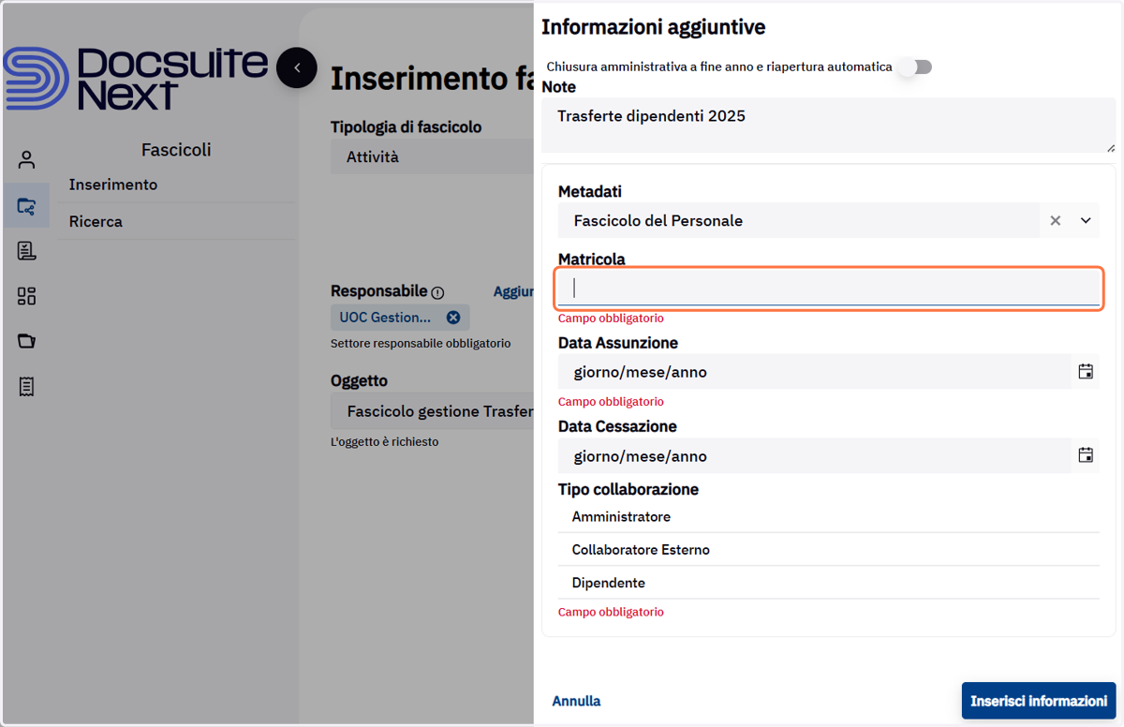Click the Oggetto input field
This screenshot has height=727, width=1124.
click(x=432, y=411)
